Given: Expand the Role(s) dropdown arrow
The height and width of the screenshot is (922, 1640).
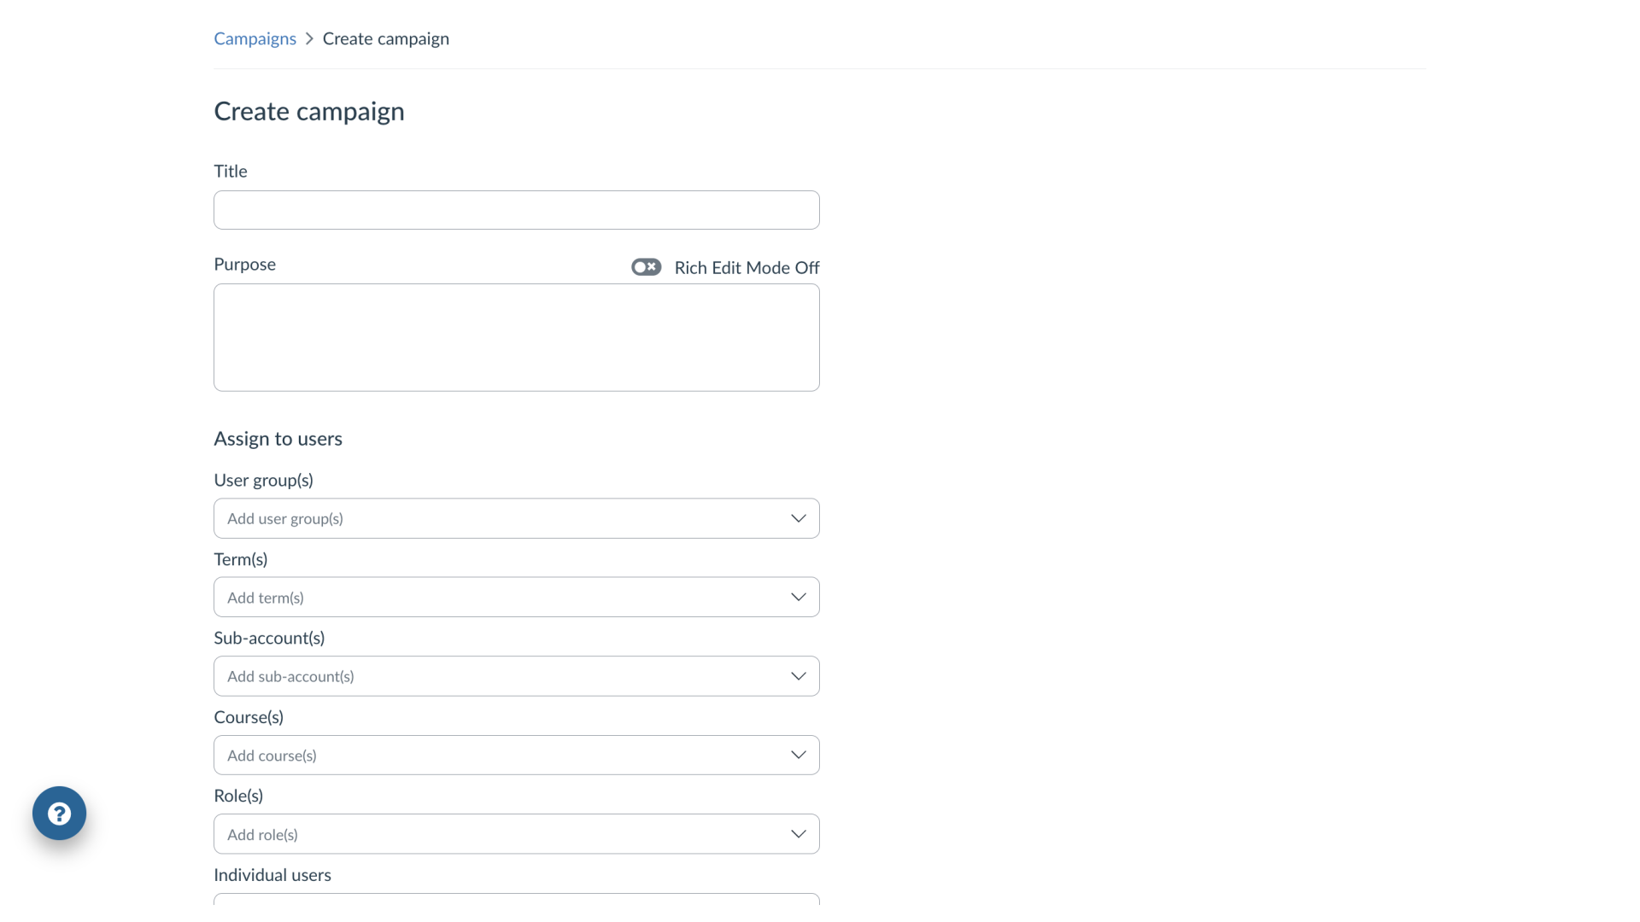Looking at the screenshot, I should [x=798, y=834].
